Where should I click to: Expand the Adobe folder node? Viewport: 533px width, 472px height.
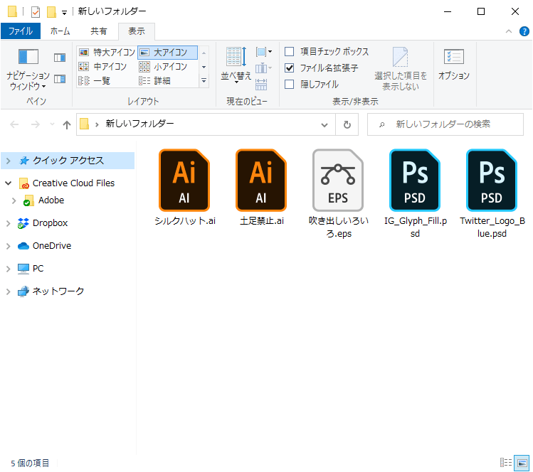pyautogui.click(x=14, y=200)
